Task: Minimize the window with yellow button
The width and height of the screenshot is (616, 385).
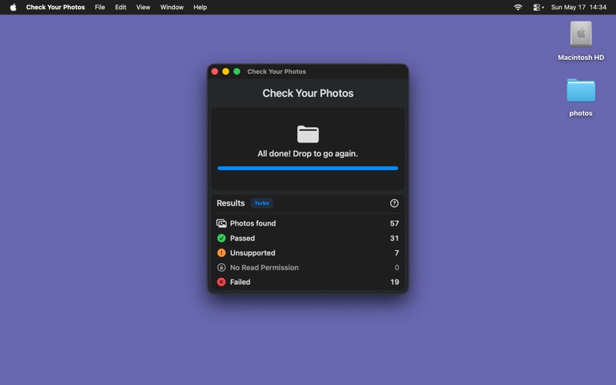Action: 226,72
